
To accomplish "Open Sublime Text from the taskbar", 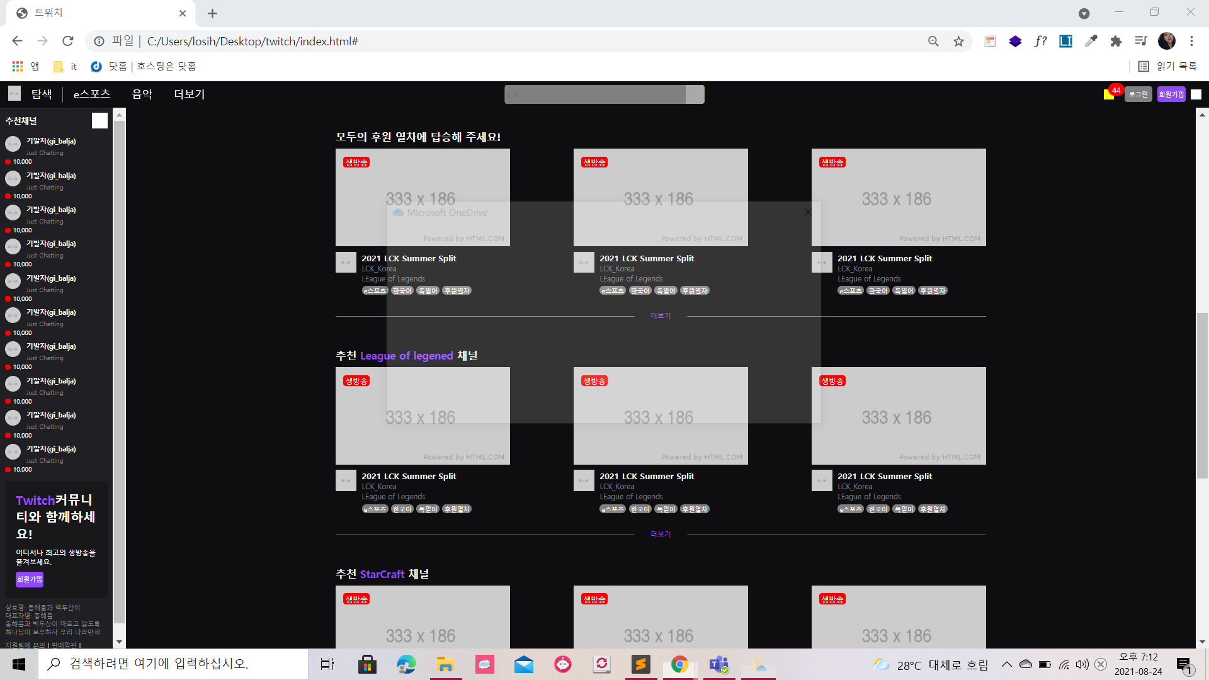I will tap(640, 664).
